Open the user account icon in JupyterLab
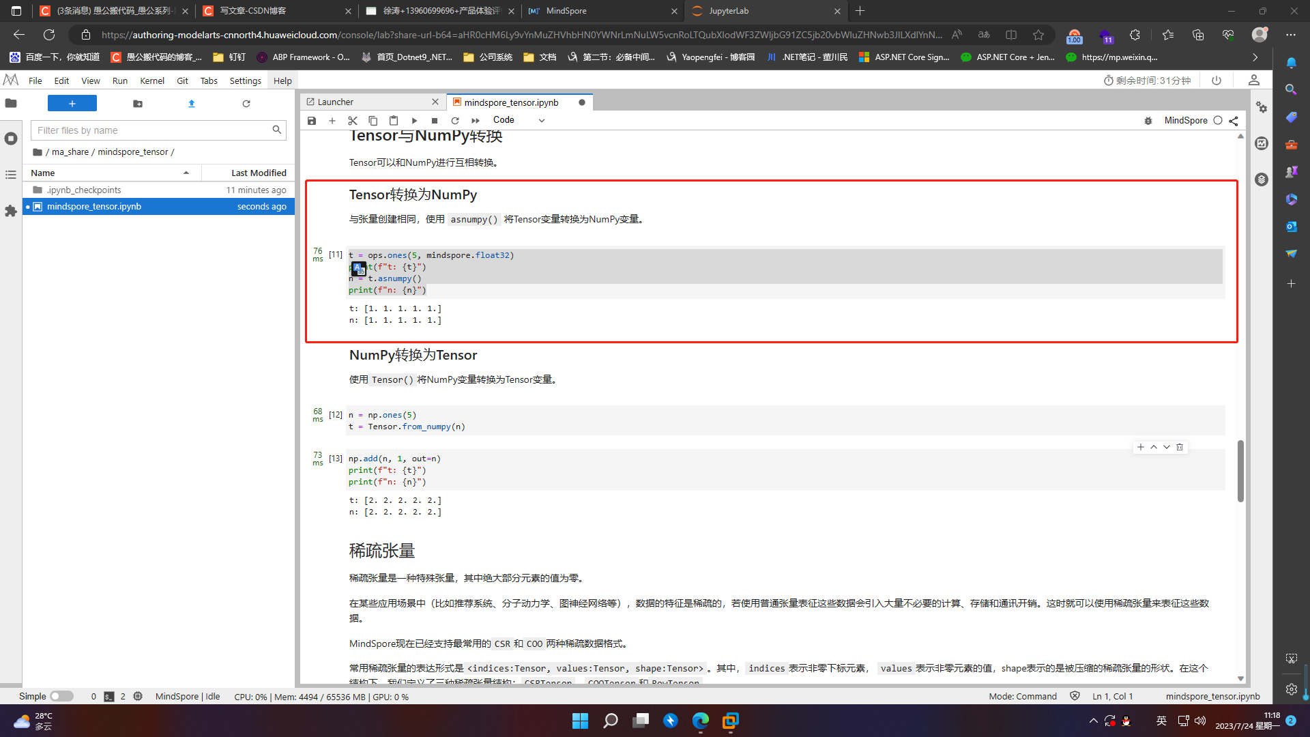Screen dimensions: 1310x737 click(x=1254, y=81)
